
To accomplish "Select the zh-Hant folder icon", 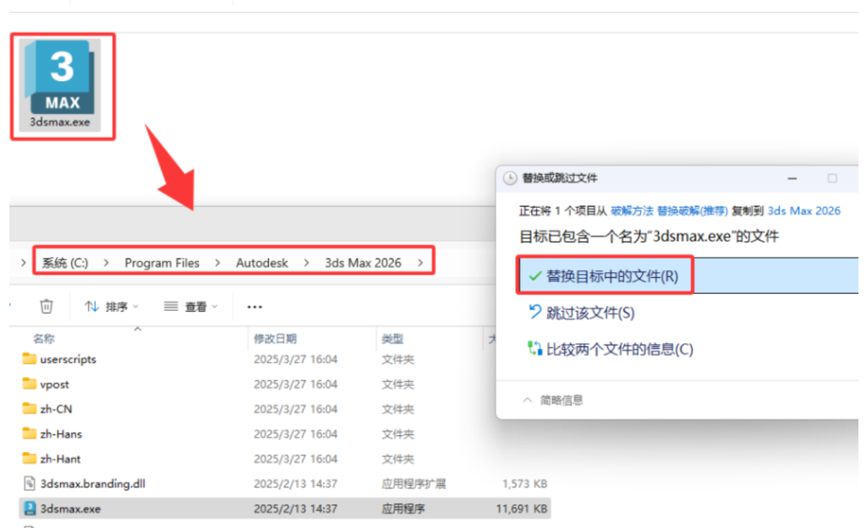I will tap(30, 459).
